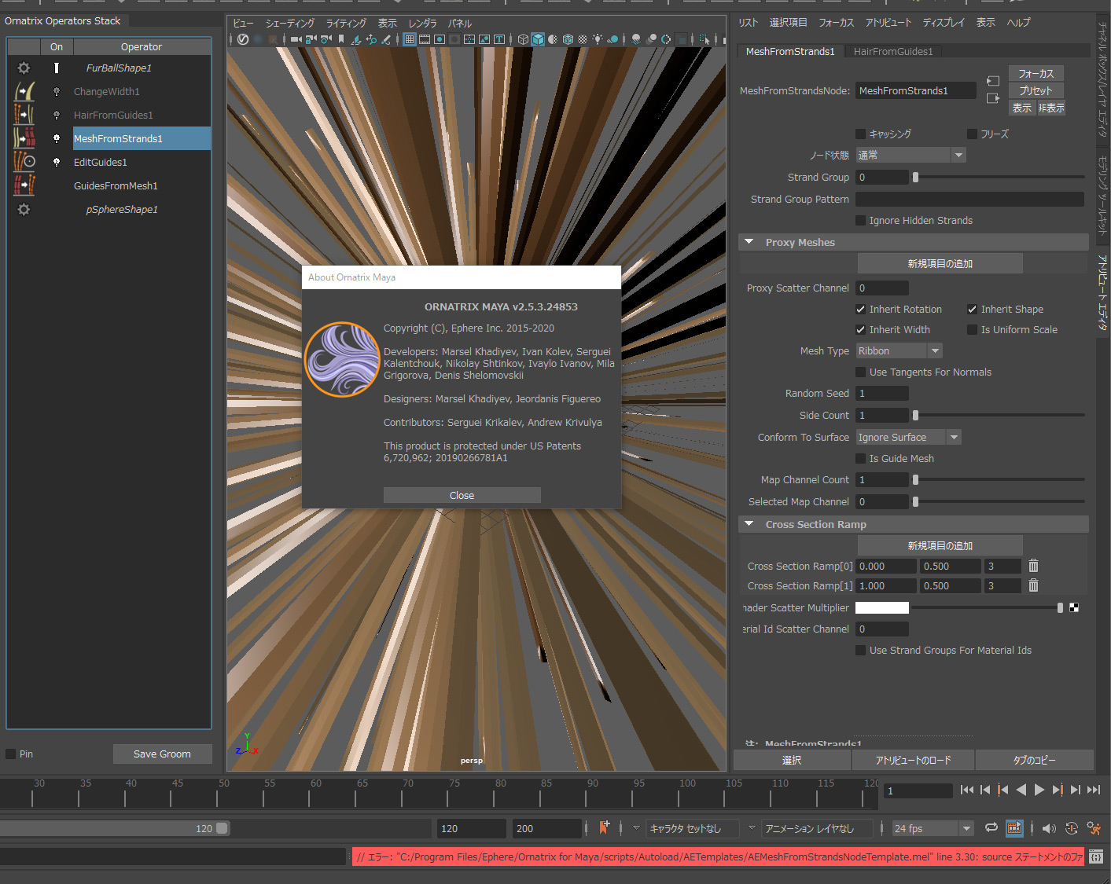The width and height of the screenshot is (1111, 884).
Task: Uncheck Inherit Rotation
Action: pyautogui.click(x=861, y=310)
